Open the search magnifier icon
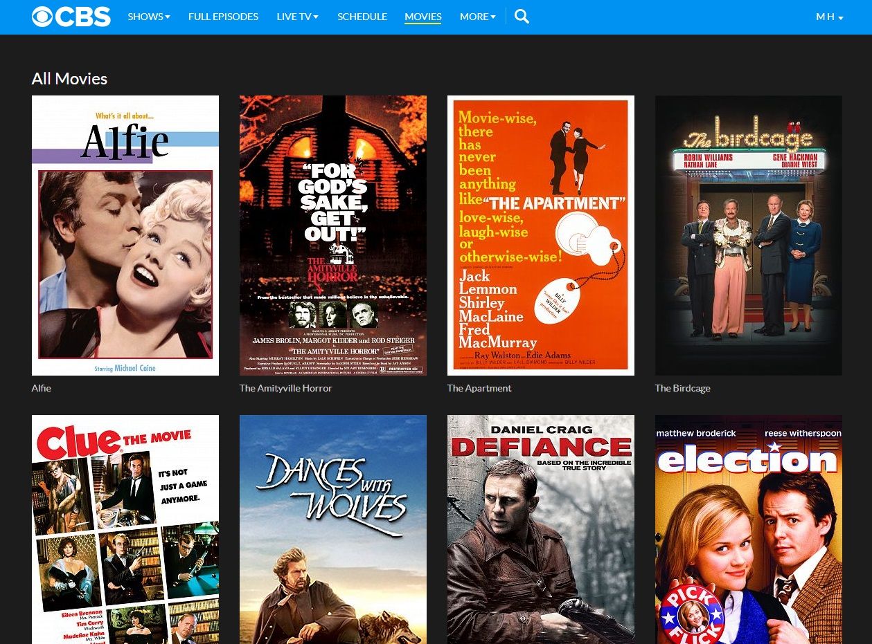This screenshot has width=872, height=644. 522,17
